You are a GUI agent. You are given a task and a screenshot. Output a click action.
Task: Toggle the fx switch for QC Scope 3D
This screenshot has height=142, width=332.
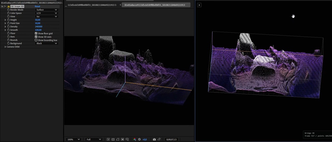pos(5,6)
